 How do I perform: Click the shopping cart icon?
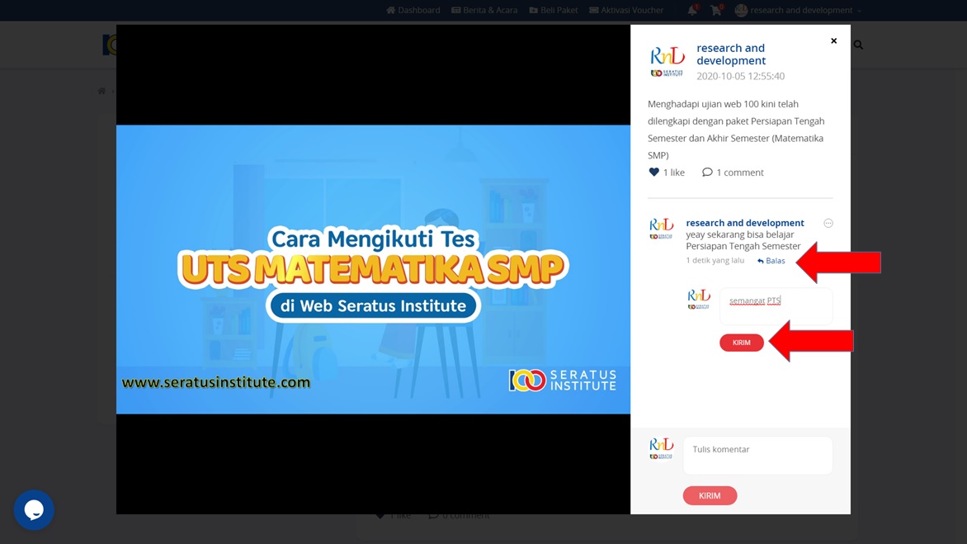(x=715, y=10)
